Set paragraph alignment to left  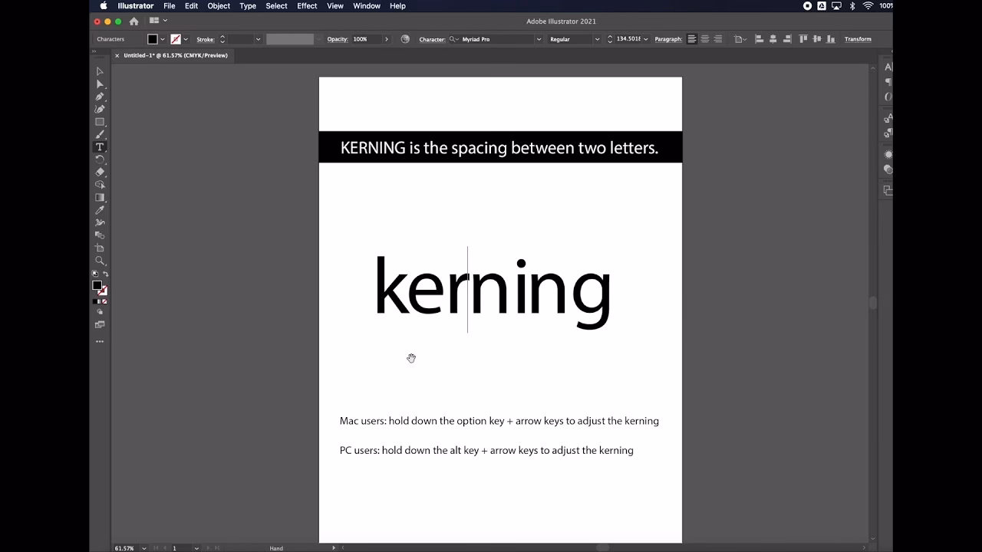[x=692, y=39]
